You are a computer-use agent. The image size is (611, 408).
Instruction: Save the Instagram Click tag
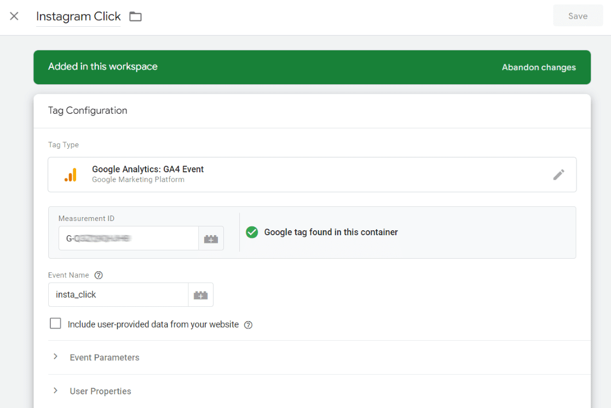tap(578, 15)
